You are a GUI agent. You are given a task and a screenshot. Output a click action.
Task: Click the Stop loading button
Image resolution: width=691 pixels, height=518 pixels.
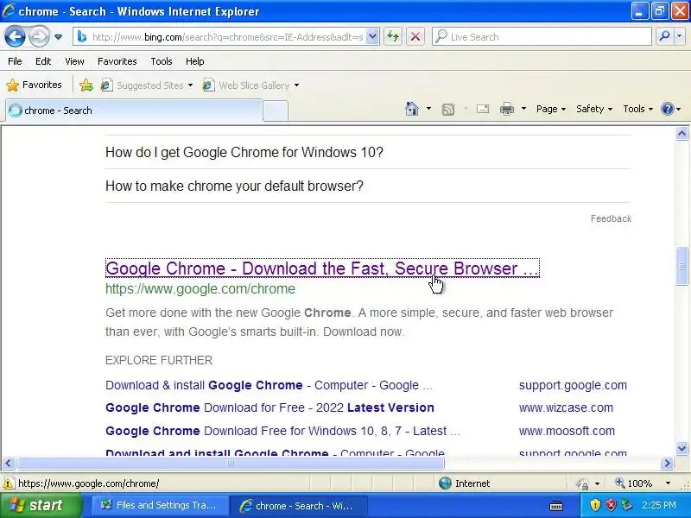coord(415,36)
